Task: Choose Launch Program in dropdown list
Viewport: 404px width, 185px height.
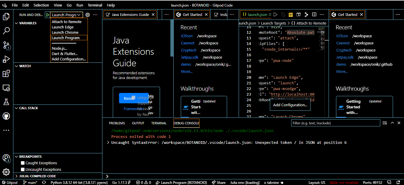Action: tap(69, 38)
